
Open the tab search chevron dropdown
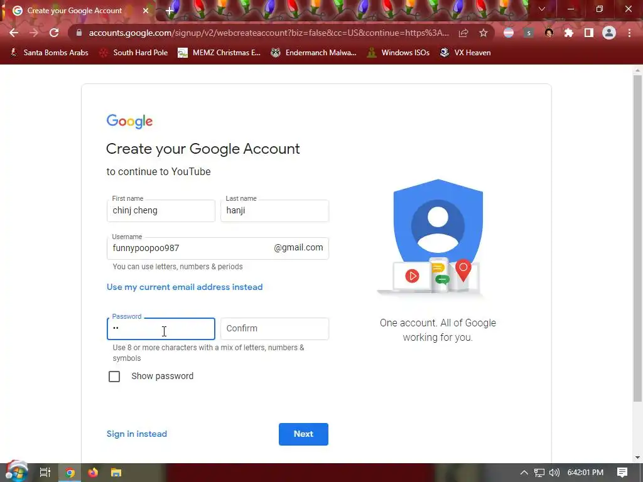(542, 9)
